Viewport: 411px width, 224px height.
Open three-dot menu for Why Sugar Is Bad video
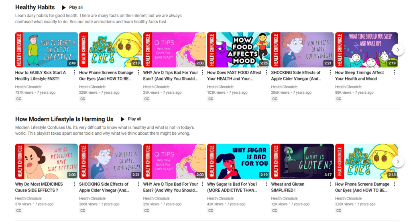click(x=267, y=184)
